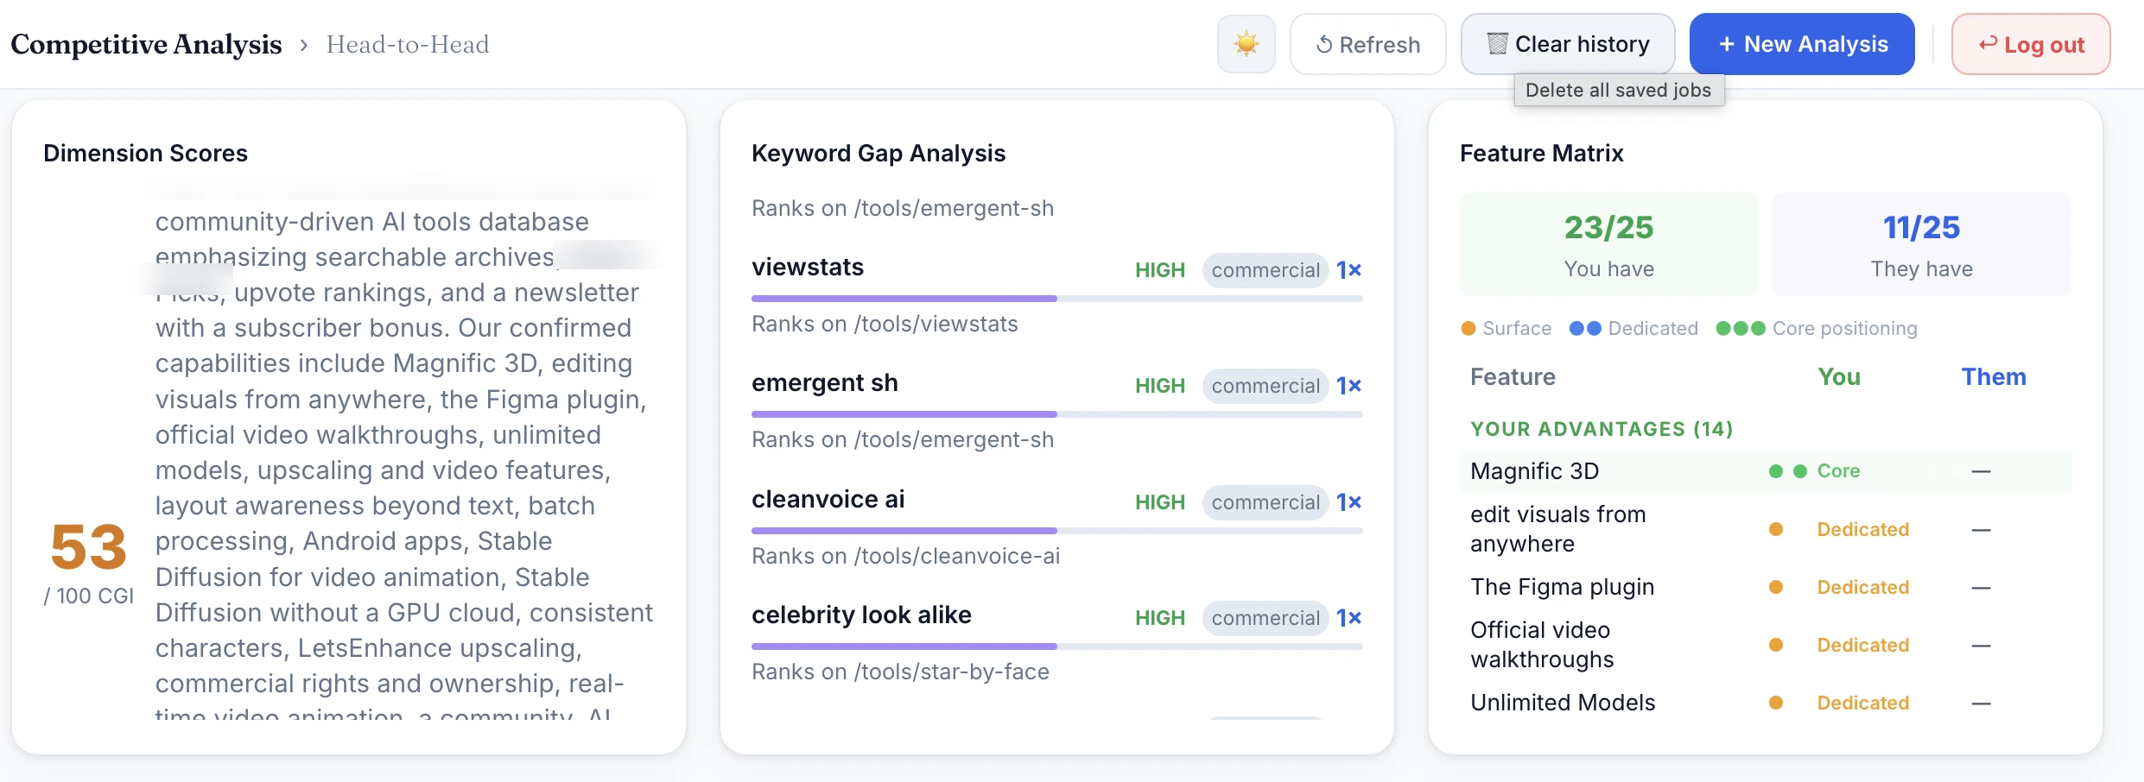Toggle the sun light/dark theme button
2144x782 pixels.
click(x=1246, y=44)
